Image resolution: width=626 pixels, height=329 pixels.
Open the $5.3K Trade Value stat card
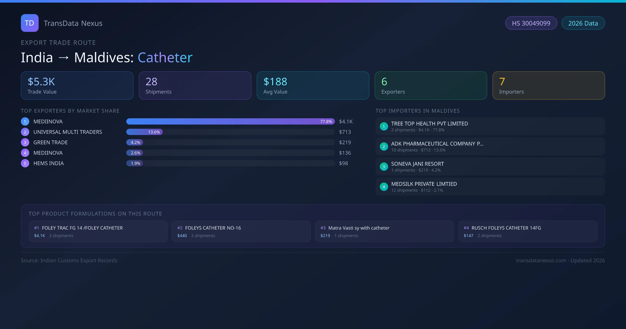coord(77,85)
